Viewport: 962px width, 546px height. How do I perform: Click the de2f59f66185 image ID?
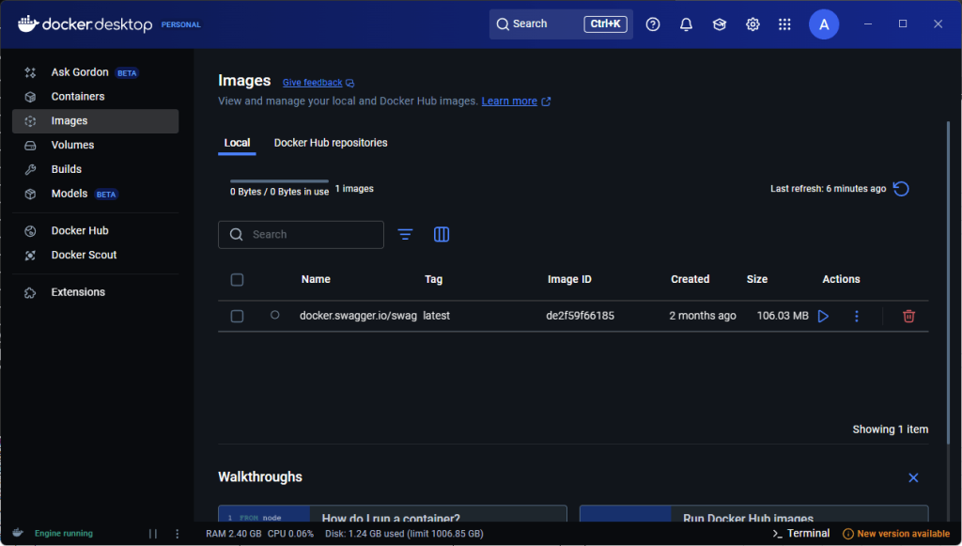[581, 316]
